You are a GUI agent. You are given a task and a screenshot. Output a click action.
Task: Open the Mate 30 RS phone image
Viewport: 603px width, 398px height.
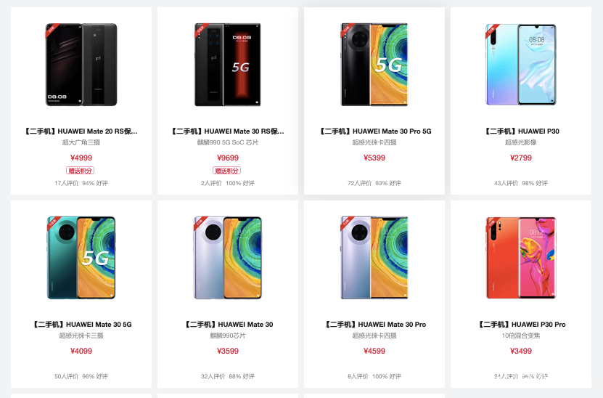(228, 65)
